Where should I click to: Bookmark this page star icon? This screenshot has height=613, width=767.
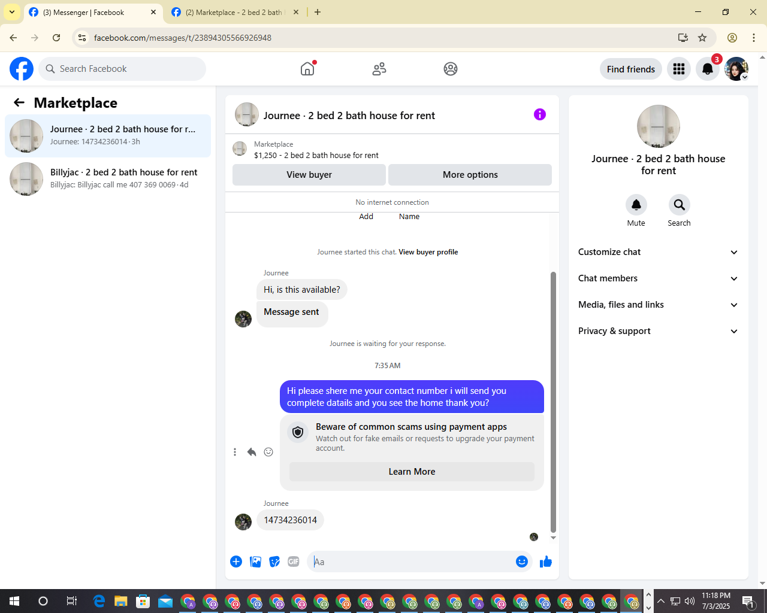[702, 38]
